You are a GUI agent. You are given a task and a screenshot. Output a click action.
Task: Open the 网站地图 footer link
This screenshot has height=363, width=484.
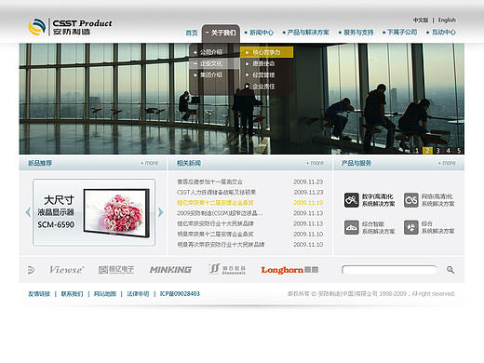[x=105, y=294]
